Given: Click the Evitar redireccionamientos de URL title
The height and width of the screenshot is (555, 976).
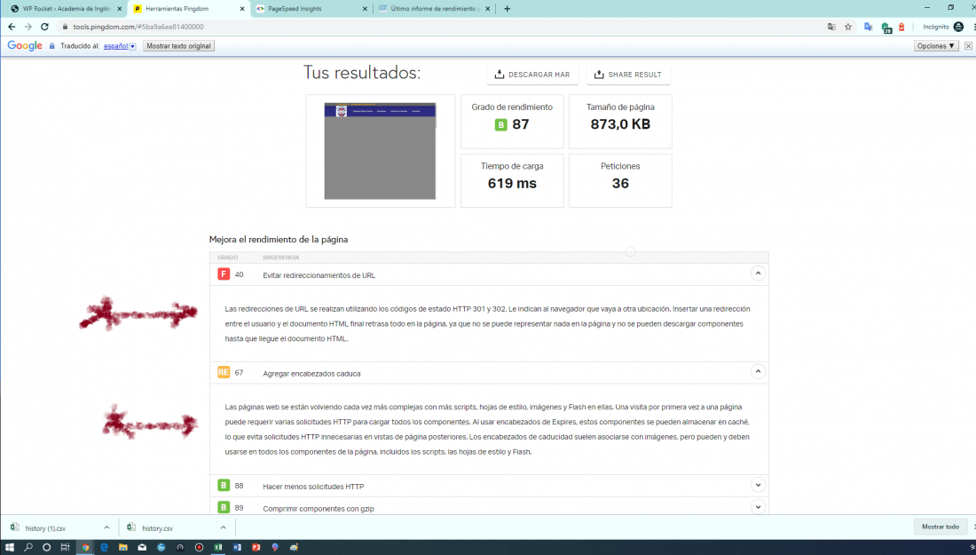Looking at the screenshot, I should point(319,275).
